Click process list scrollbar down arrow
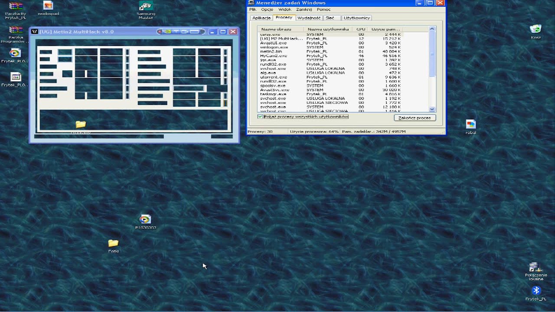This screenshot has width=555, height=312. pyautogui.click(x=432, y=110)
